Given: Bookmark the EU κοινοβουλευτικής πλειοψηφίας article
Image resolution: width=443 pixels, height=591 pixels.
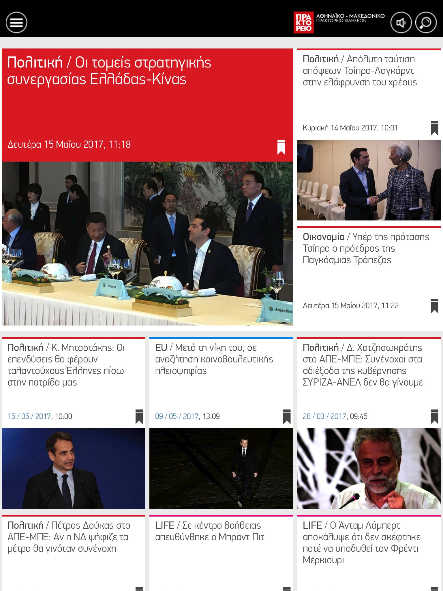Looking at the screenshot, I should click(x=287, y=416).
